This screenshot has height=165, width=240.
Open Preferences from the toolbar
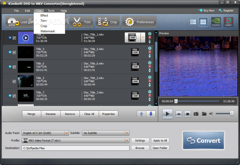tap(139, 22)
